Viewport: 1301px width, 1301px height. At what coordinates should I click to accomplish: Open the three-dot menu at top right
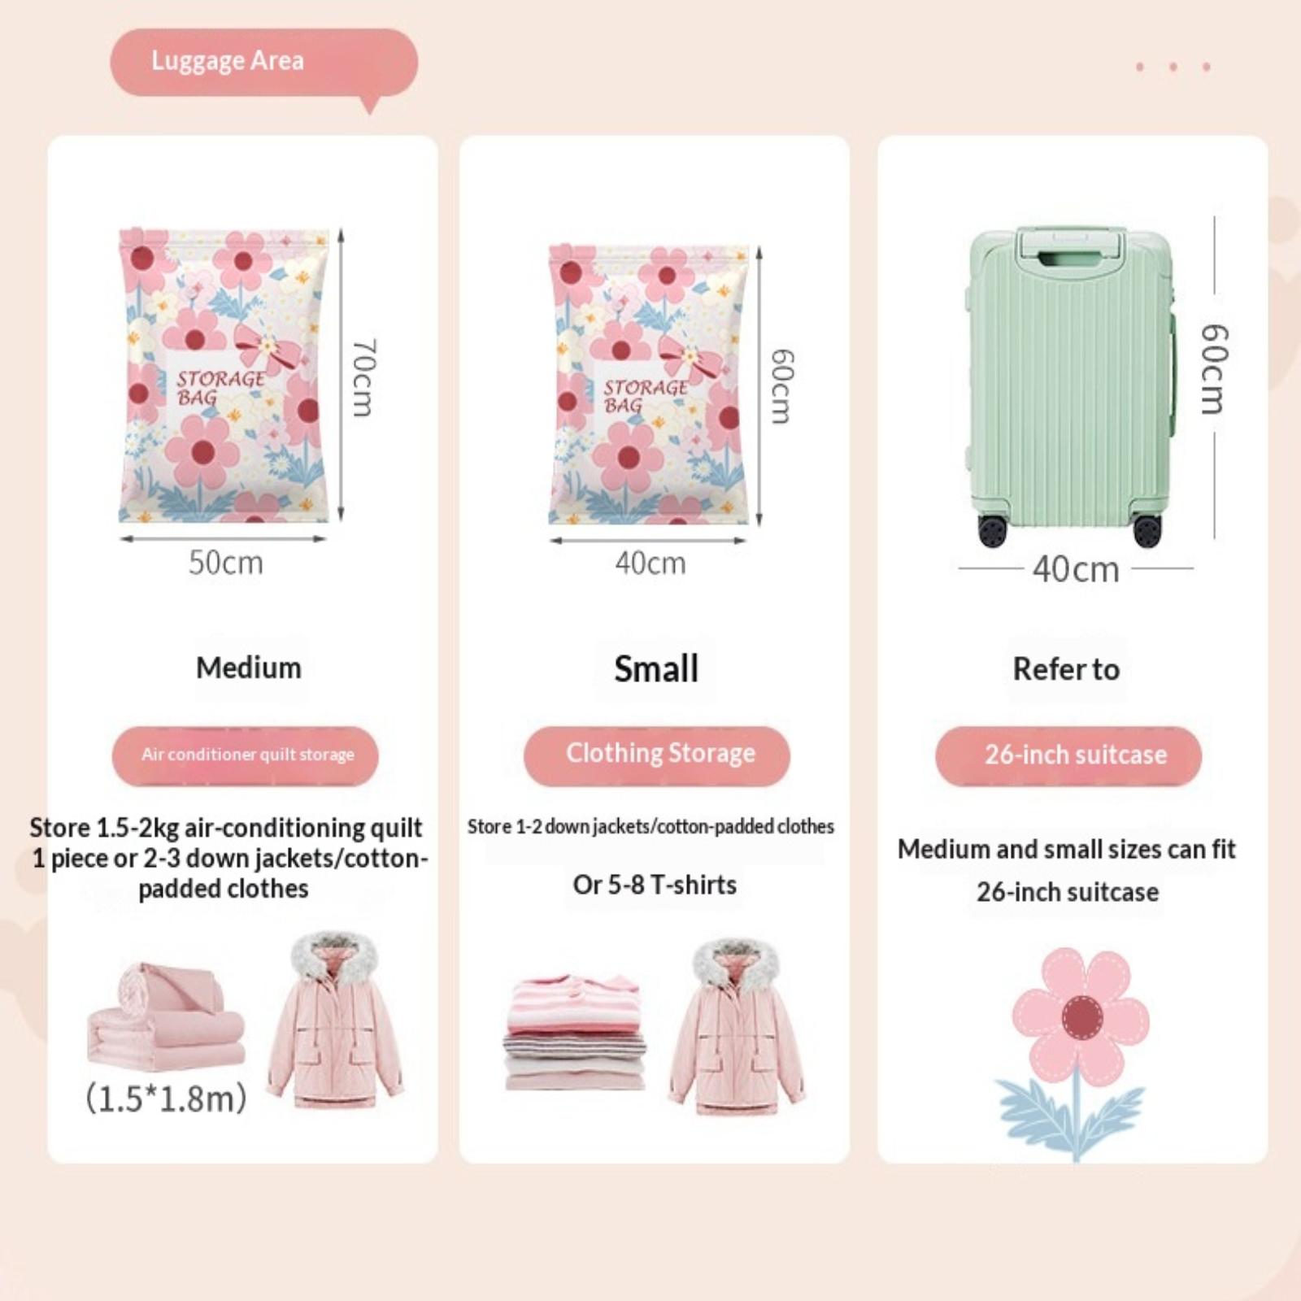(x=1173, y=67)
